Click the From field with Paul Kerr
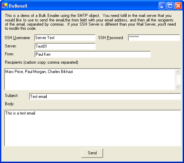 point(93,54)
